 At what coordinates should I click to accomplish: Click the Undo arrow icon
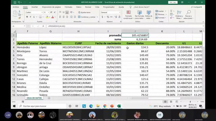pyautogui.click(x=19, y=2)
